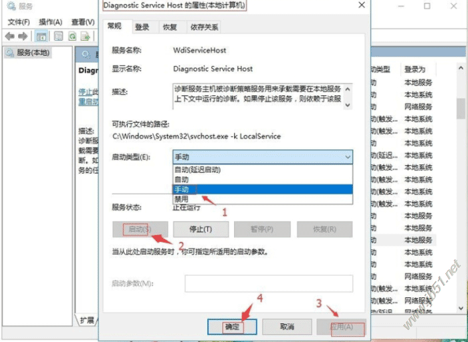The image size is (468, 342).
Task: Click the services list scrollbar down arrow
Action: pyautogui.click(x=461, y=309)
